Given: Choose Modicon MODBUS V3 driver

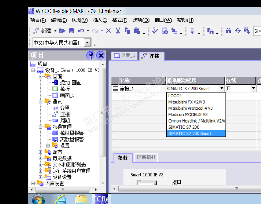Looking at the screenshot, I should coord(196,115).
